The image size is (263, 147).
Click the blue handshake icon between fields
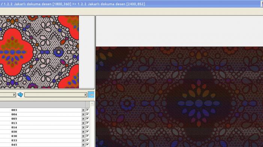point(20,95)
